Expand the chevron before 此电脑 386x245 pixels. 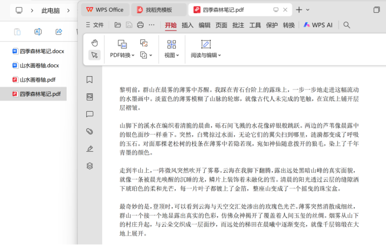[32, 11]
